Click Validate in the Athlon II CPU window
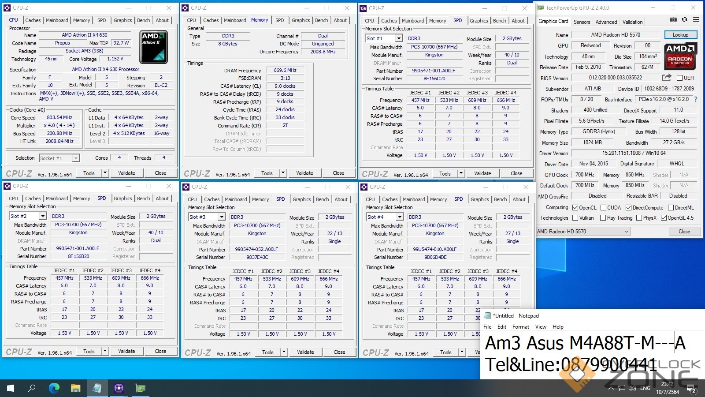 (126, 173)
